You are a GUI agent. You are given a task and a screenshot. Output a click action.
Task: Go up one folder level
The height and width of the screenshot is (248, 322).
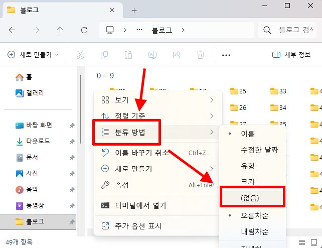[60, 30]
